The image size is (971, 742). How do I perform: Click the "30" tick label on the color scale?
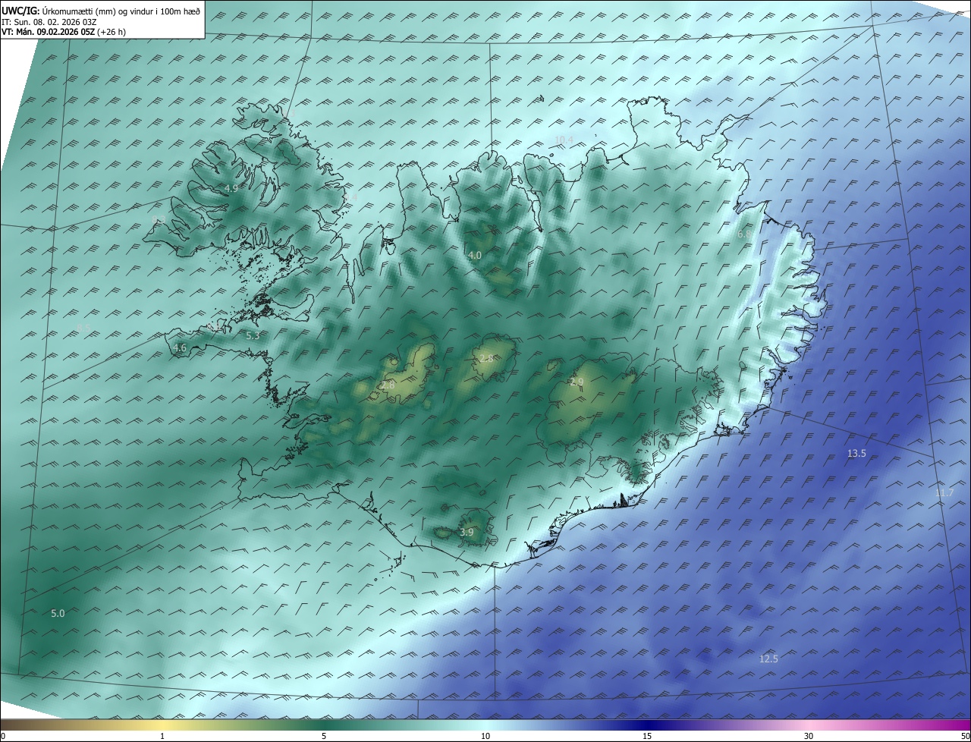coord(809,736)
